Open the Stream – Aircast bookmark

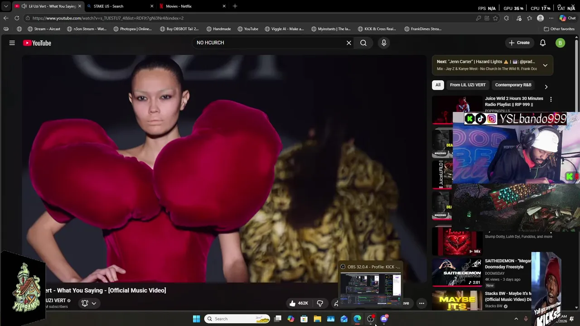pyautogui.click(x=44, y=29)
